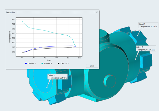
Task: Click the Callout 3 black legend swatch
Action: (59, 63)
